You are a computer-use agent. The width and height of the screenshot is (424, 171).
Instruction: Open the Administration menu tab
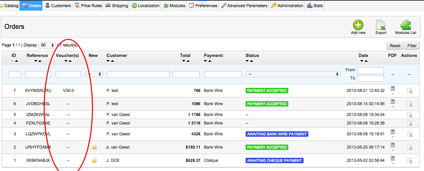click(x=287, y=5)
